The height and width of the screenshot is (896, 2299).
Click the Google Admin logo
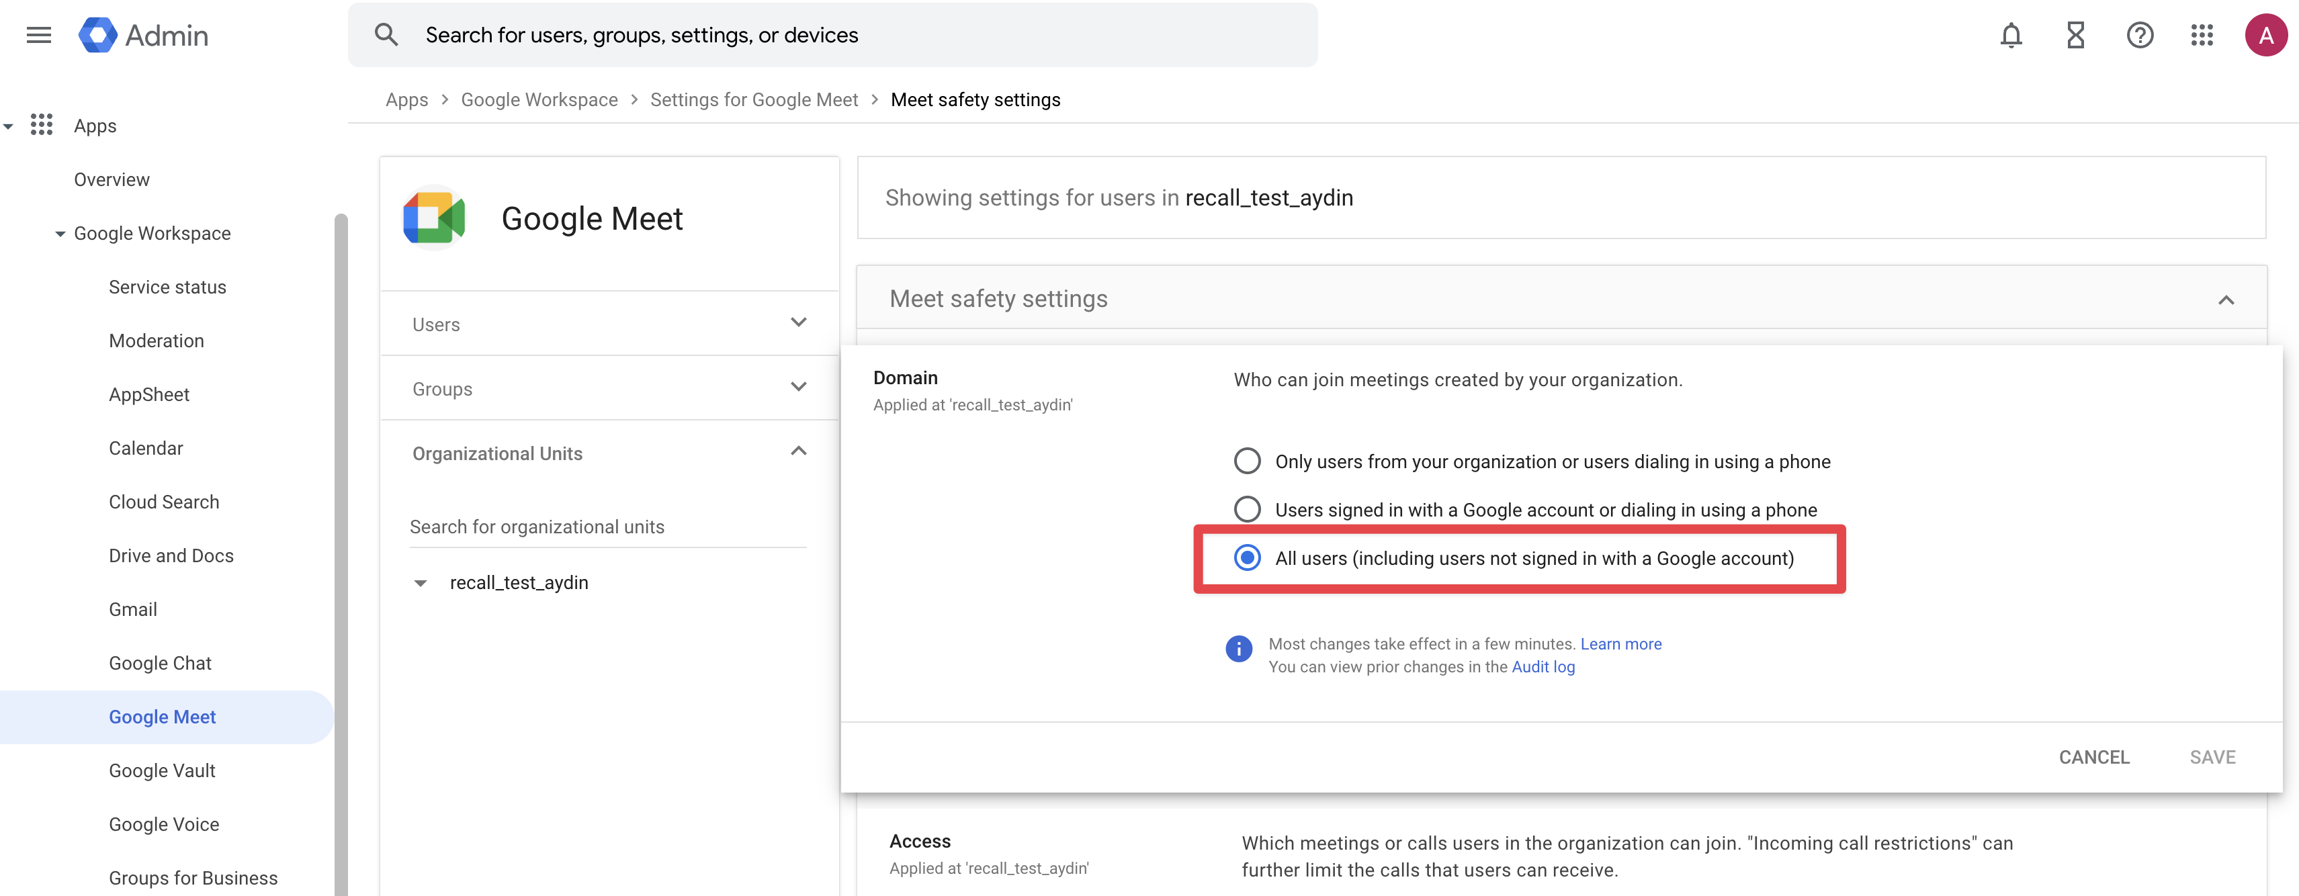pos(144,35)
